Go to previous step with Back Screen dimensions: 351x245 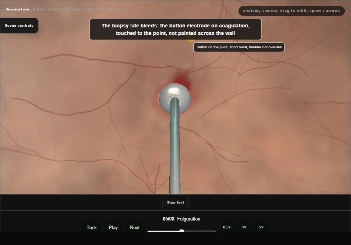pos(92,227)
